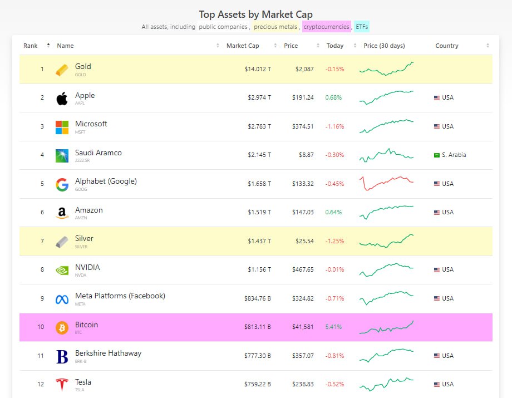
Task: Sort by the Market Cap column
Action: 243,46
